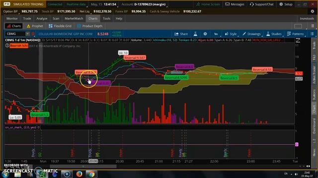This screenshot has width=318, height=178.
Task: Click the gear icon beside account balances
Action: coord(313,11)
